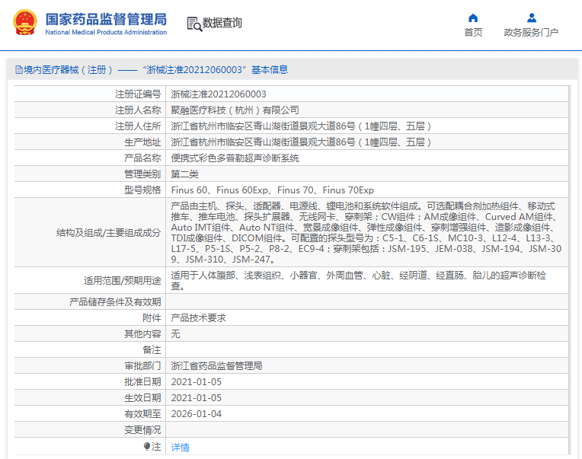Click management category value 第二类
This screenshot has height=459, width=582.
[184, 174]
